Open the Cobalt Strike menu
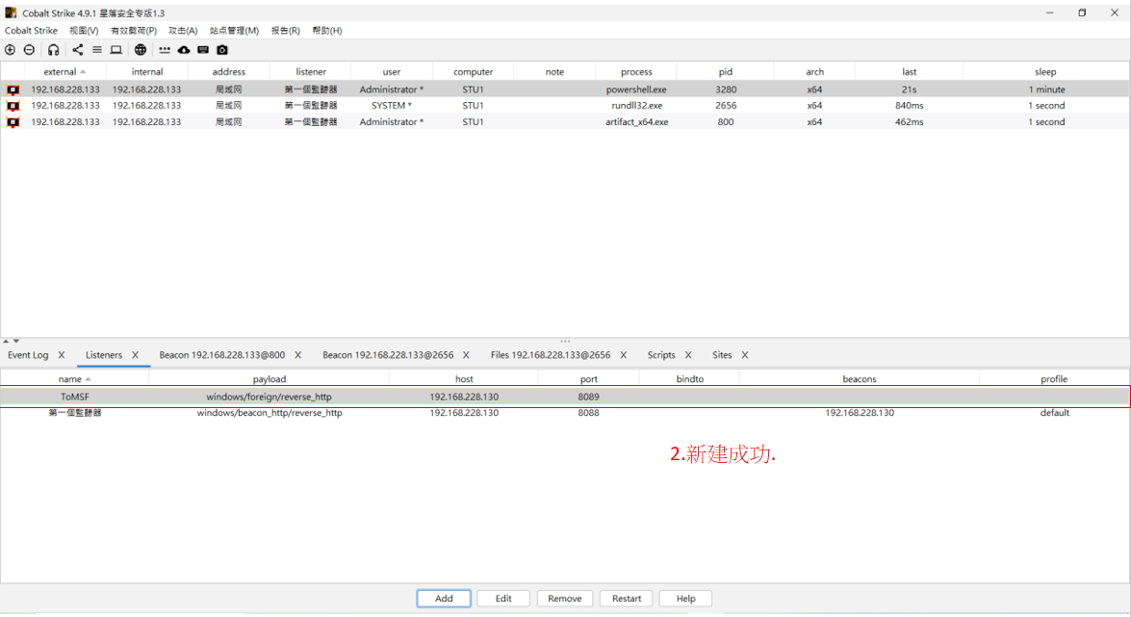 tap(31, 30)
